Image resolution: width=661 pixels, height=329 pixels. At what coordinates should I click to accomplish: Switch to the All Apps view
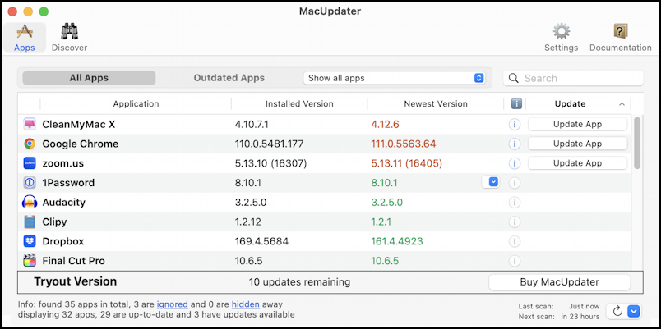click(x=89, y=78)
